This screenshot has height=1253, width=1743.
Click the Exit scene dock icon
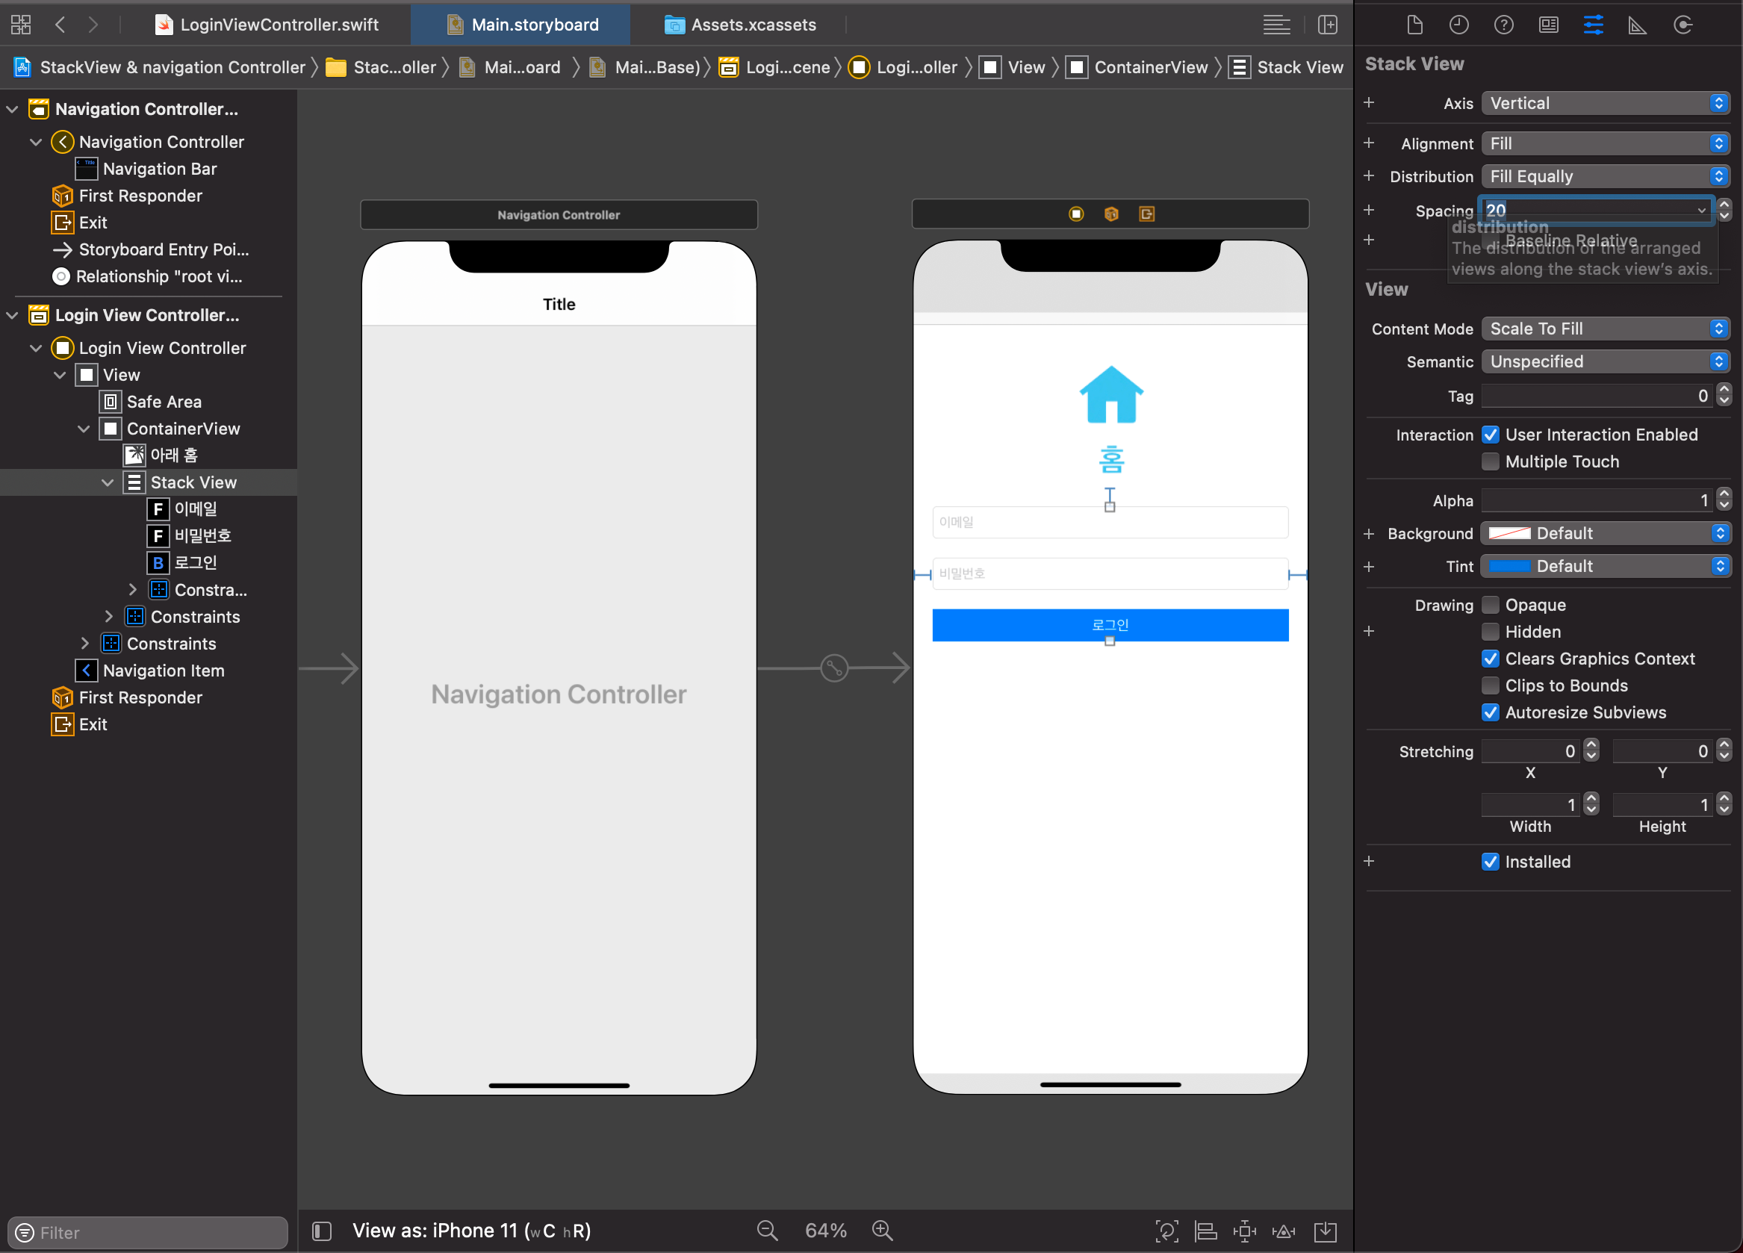pyautogui.click(x=1146, y=214)
